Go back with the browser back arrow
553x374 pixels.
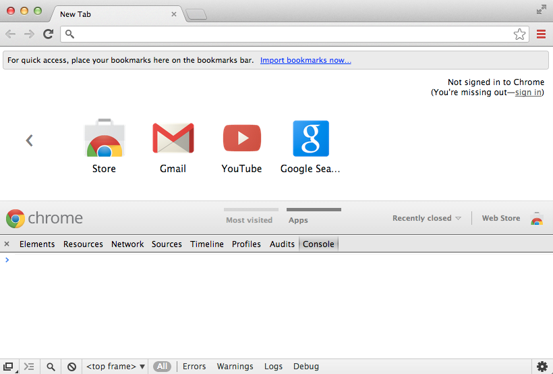click(x=11, y=34)
